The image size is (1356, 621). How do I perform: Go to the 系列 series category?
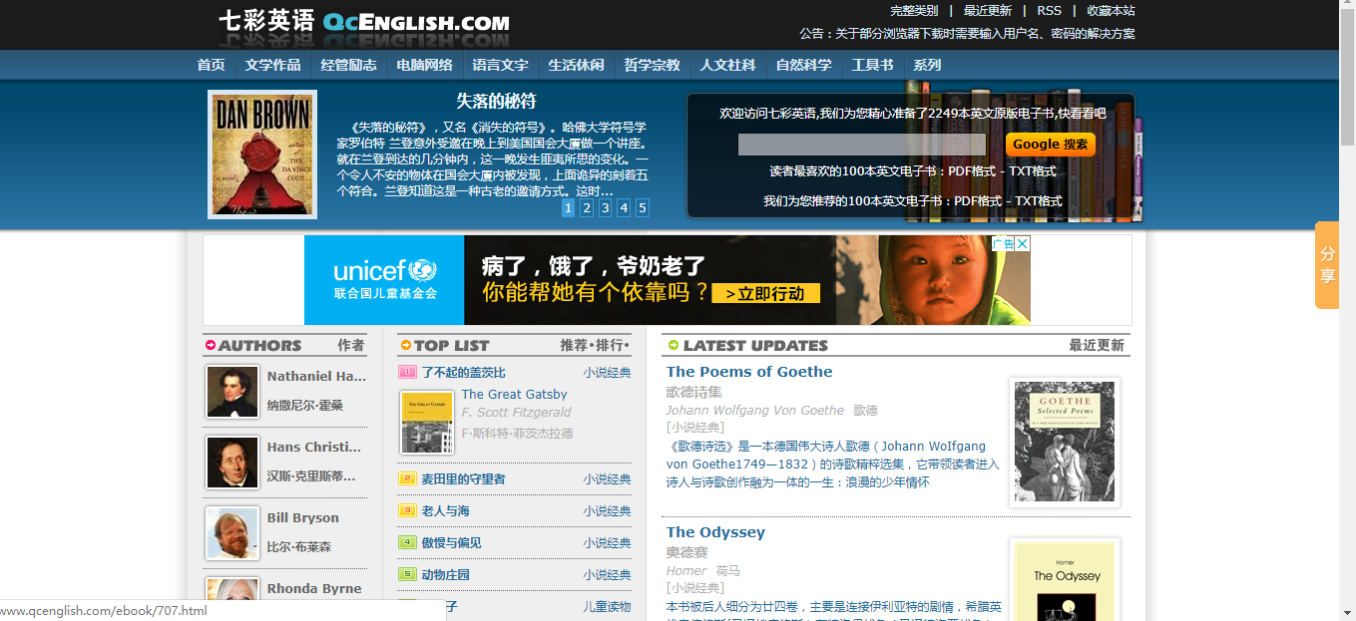click(x=928, y=65)
